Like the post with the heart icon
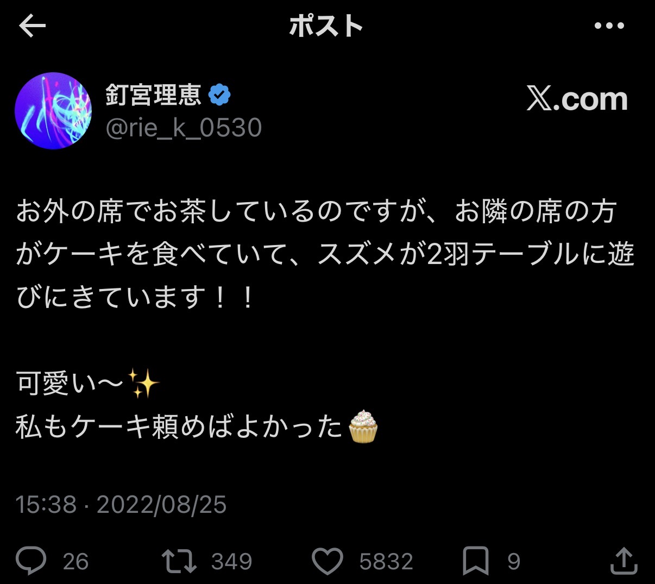The image size is (655, 584). (x=327, y=562)
